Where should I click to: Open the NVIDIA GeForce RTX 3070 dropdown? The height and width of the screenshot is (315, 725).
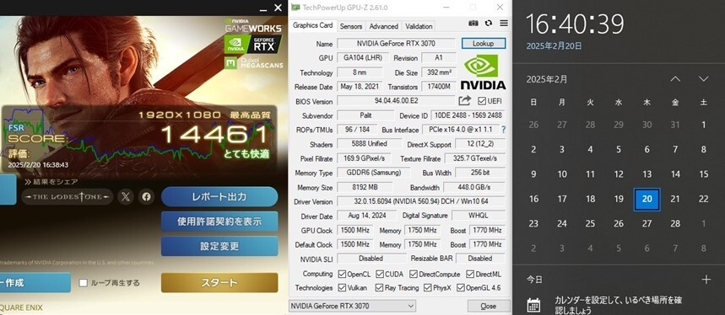tap(352, 306)
